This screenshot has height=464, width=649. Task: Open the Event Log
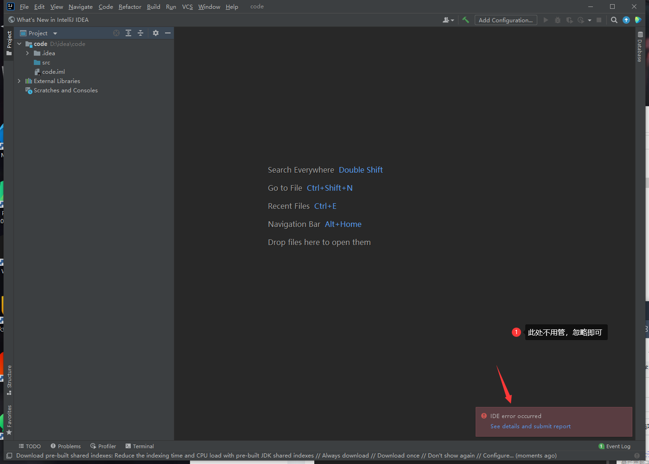coord(615,446)
